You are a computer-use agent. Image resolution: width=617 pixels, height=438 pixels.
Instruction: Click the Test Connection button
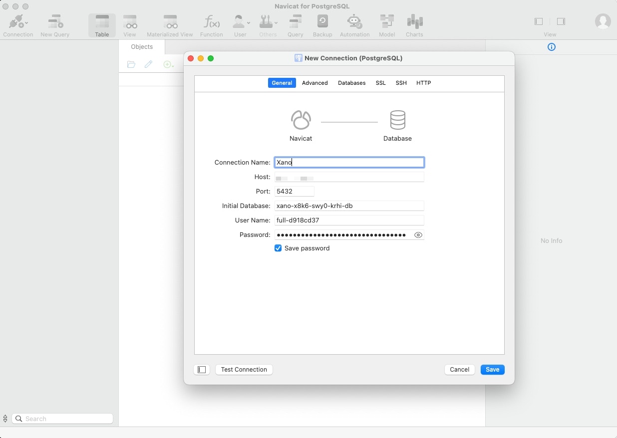tap(244, 370)
